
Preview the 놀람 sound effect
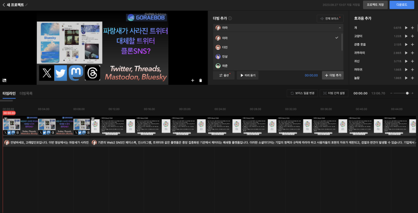[x=406, y=78]
